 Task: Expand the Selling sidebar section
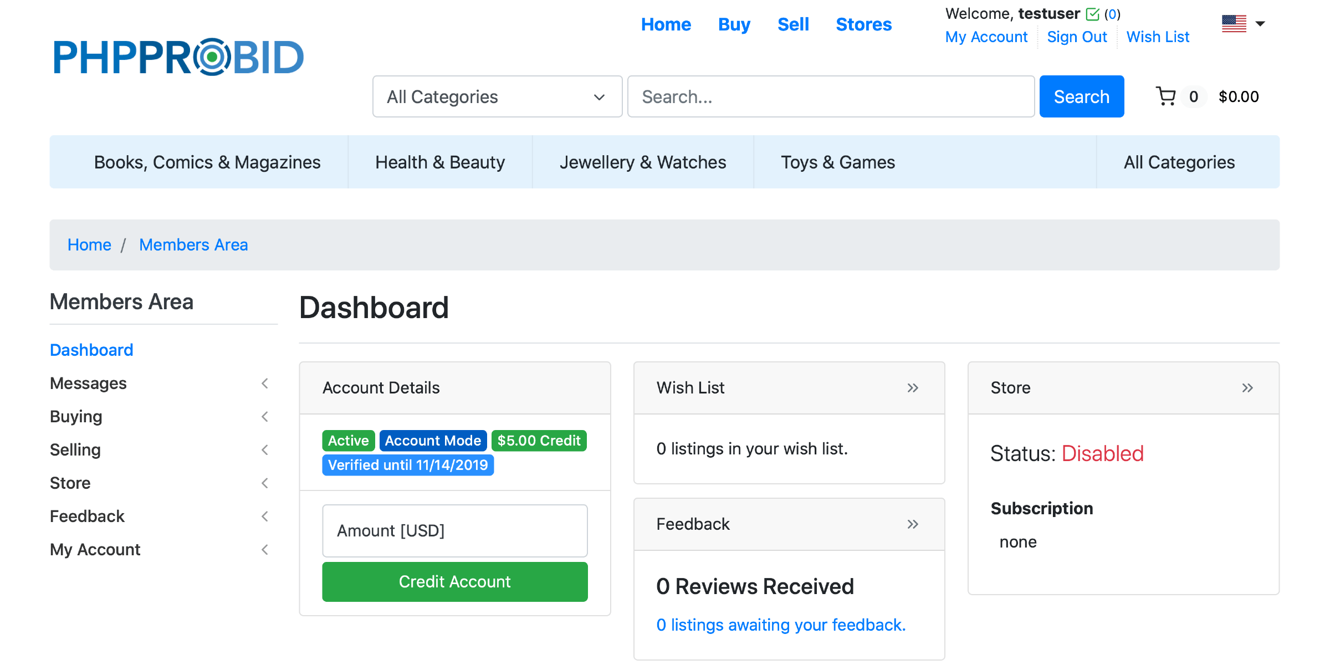coord(265,450)
